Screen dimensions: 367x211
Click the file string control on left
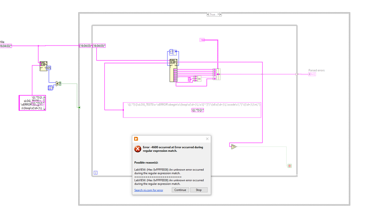[6, 46]
